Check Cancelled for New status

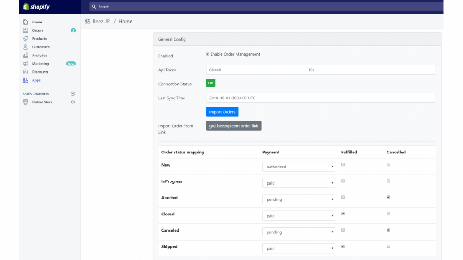388,165
